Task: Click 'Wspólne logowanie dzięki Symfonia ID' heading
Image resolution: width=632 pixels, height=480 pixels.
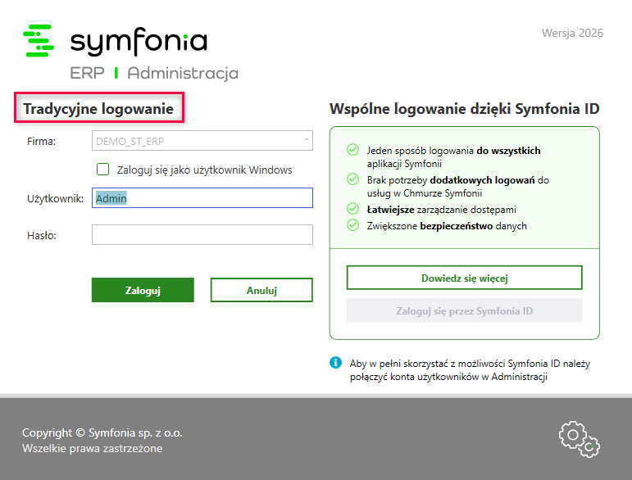Action: [464, 109]
